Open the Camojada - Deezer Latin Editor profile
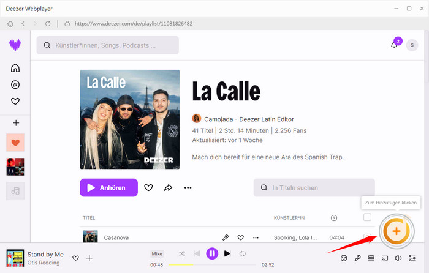The image size is (429, 273). point(249,119)
